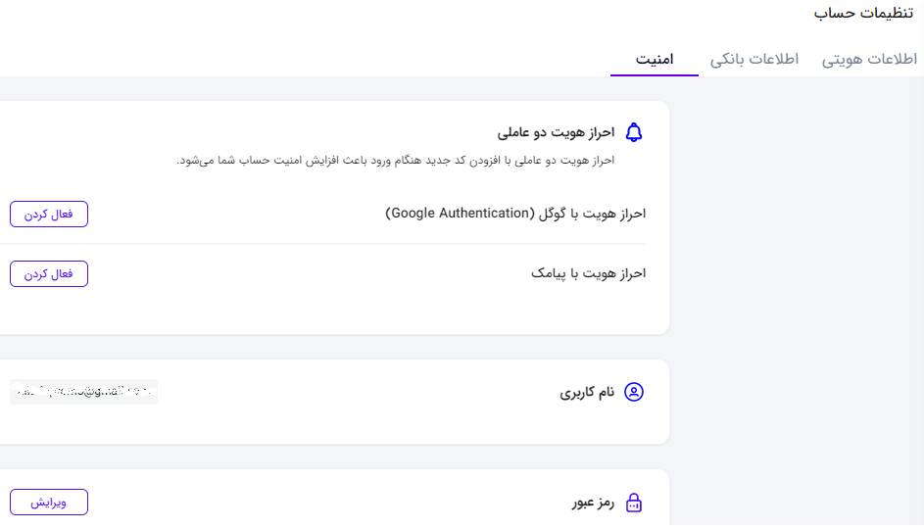This screenshot has height=529, width=924.
Task: Click the user profile icon next to نام کاربری
Action: [634, 392]
